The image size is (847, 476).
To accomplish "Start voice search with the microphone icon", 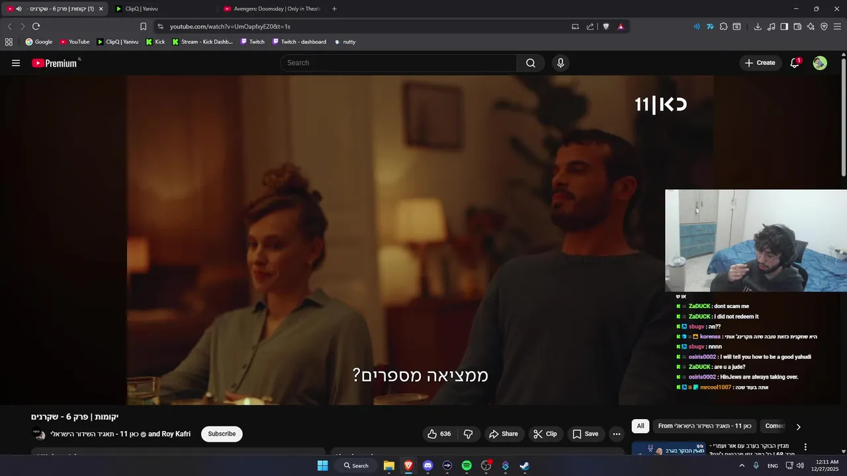I will point(560,63).
